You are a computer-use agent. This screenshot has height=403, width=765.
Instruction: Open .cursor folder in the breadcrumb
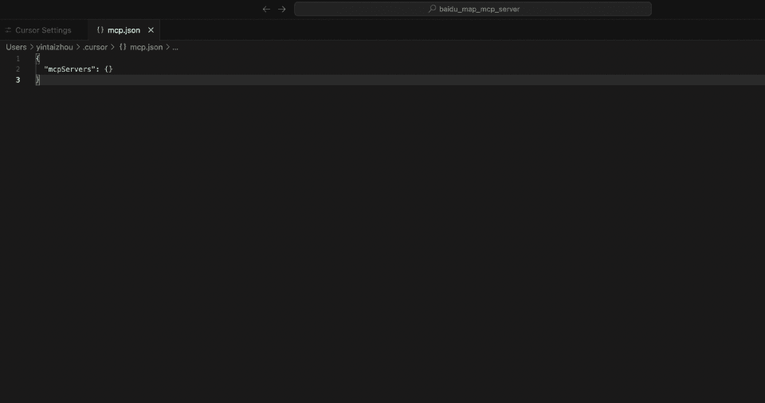point(95,47)
